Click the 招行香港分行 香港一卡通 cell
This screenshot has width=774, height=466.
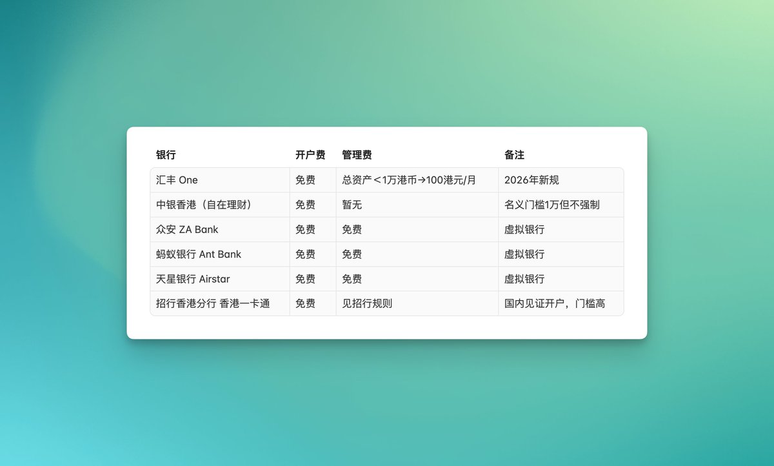[213, 303]
